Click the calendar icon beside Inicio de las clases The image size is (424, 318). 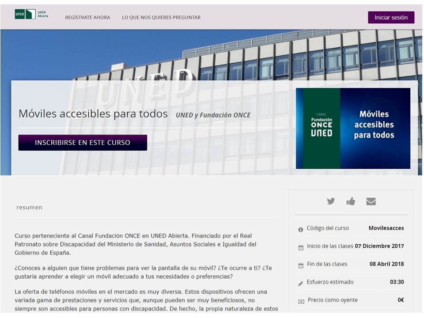(301, 248)
